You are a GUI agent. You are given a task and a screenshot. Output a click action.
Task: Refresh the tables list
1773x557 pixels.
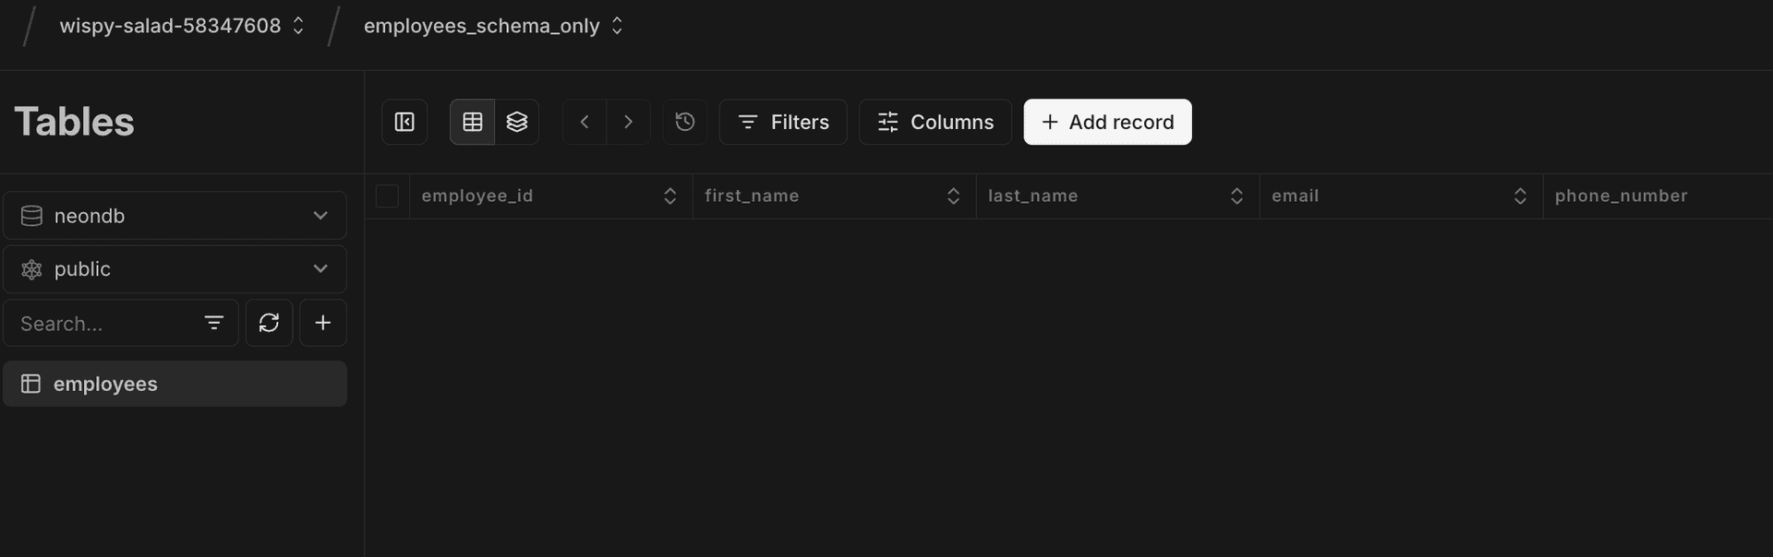tap(269, 323)
